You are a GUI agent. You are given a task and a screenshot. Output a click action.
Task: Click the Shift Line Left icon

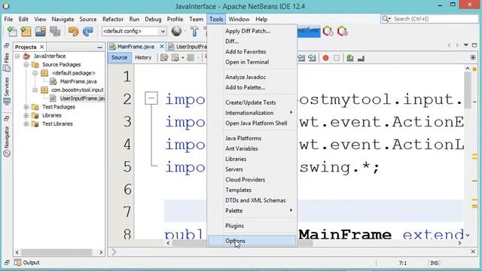[301, 58]
